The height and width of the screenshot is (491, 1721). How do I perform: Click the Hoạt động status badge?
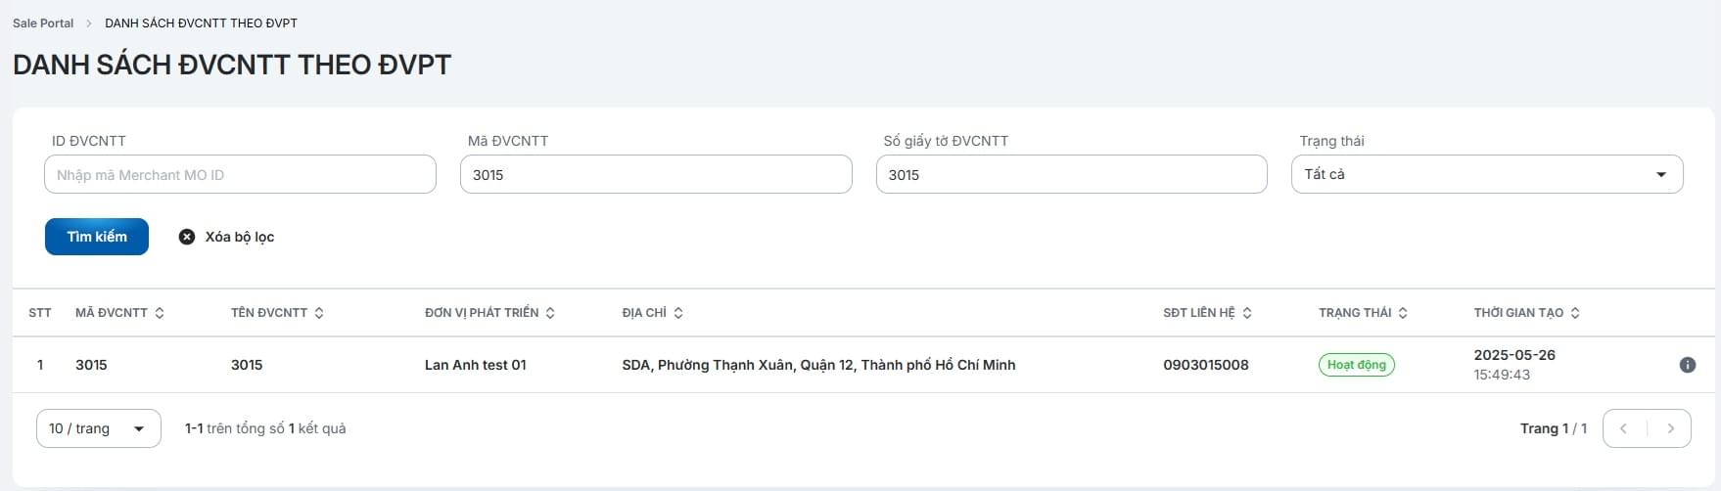click(1356, 365)
